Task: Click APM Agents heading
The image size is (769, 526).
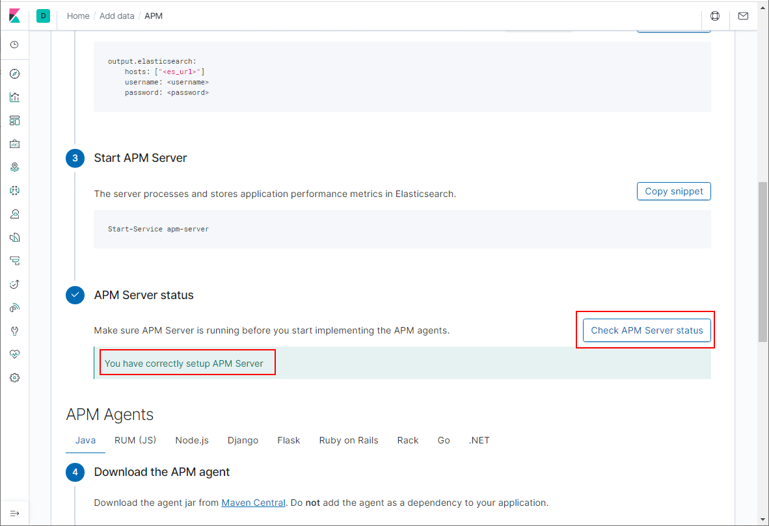Action: (110, 415)
